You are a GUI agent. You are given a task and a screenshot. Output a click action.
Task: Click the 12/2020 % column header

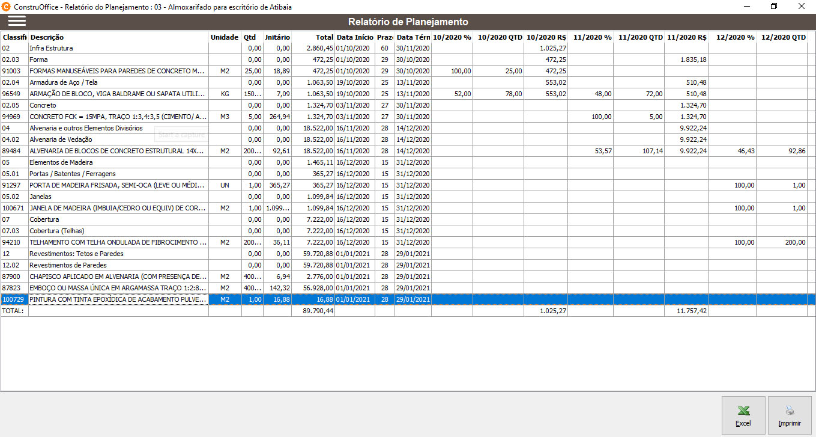point(732,37)
